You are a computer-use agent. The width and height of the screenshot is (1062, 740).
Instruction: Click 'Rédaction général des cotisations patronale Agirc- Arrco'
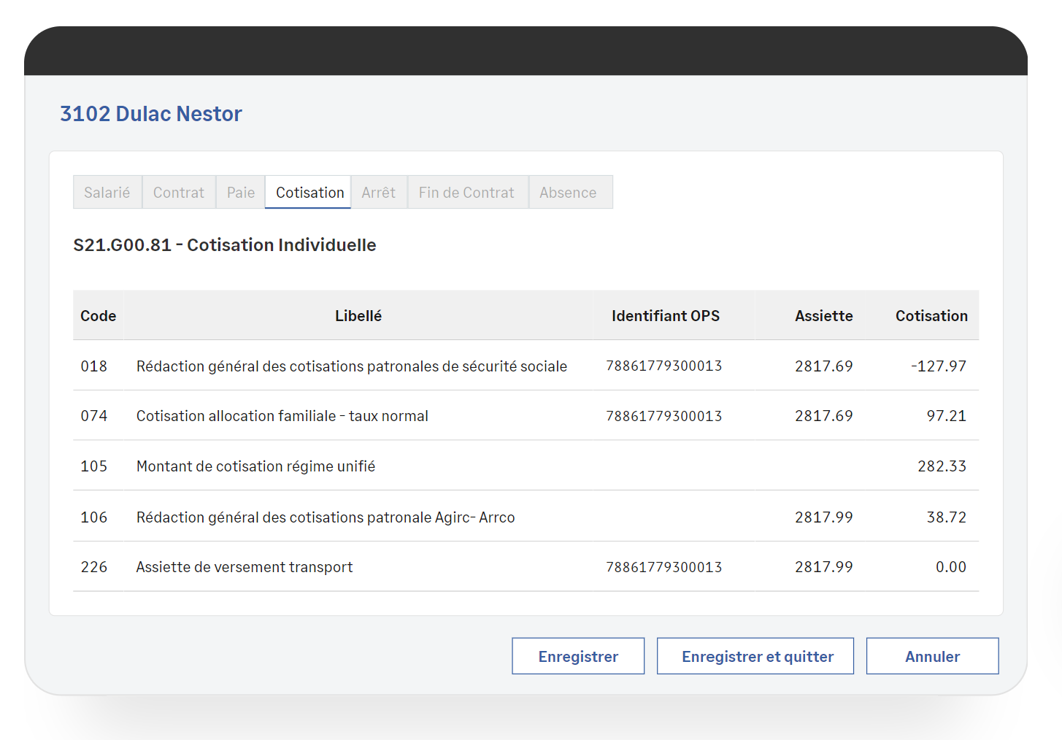326,517
